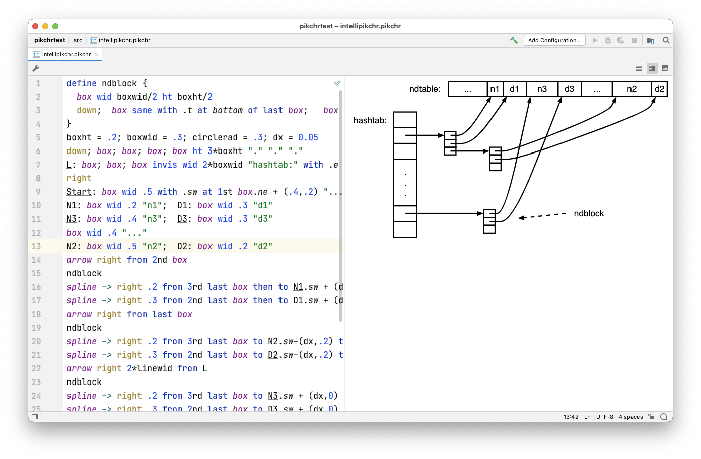The image size is (701, 459).
Task: Click the wrench settings icon
Action: coord(36,68)
